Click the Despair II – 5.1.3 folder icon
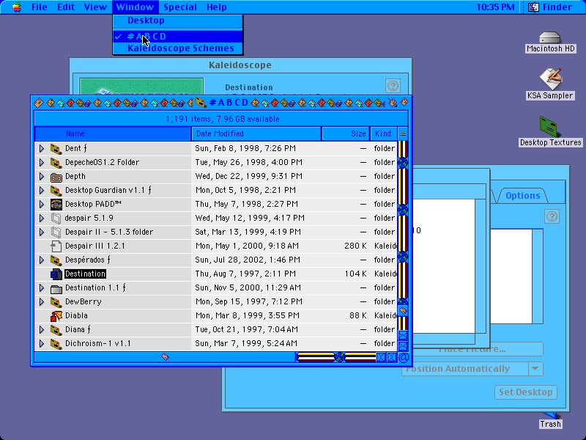The height and width of the screenshot is (440, 586). 56,232
